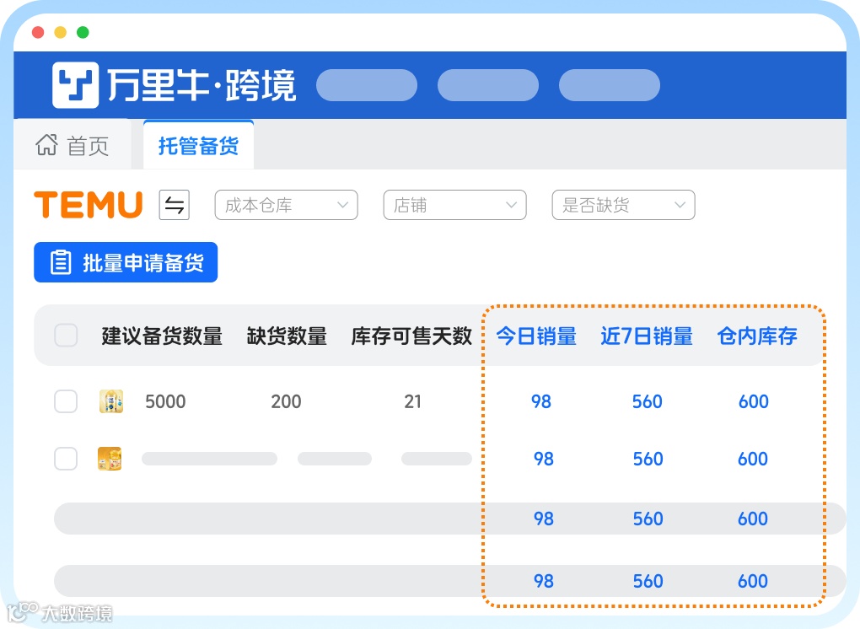The image size is (860, 629).
Task: Click the 今日销量 column header
Action: 536,336
